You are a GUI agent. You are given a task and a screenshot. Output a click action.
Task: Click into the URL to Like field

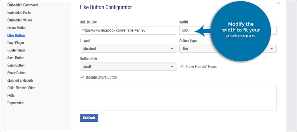(x=128, y=30)
